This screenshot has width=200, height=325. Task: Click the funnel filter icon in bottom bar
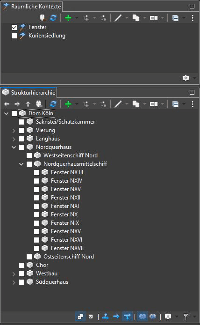[x=186, y=317]
